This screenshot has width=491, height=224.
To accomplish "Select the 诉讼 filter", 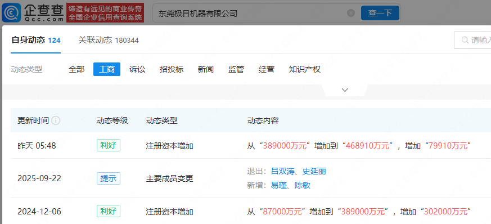I will tap(137, 69).
